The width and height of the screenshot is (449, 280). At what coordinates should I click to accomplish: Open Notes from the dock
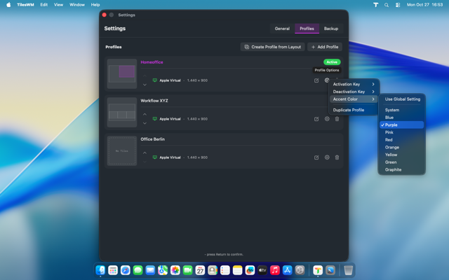tap(237, 270)
